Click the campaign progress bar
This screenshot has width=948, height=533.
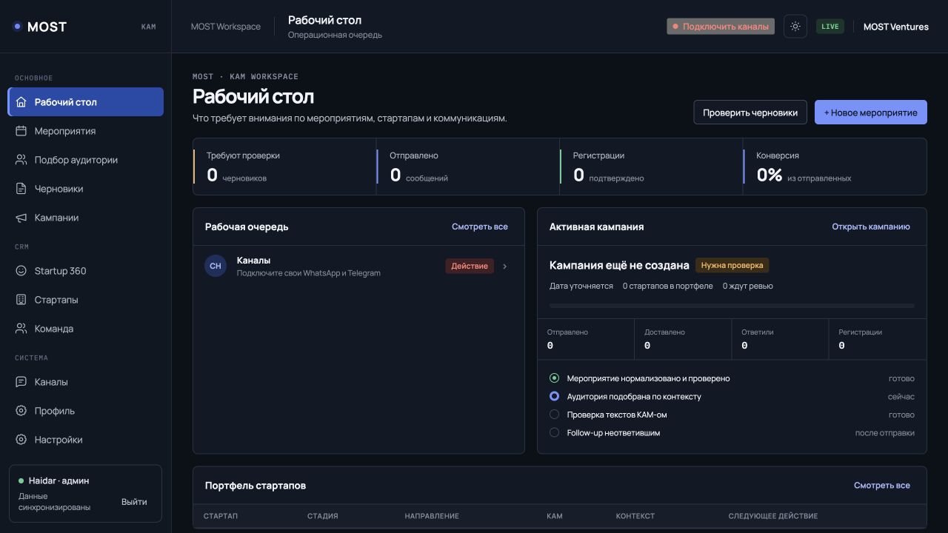point(732,306)
